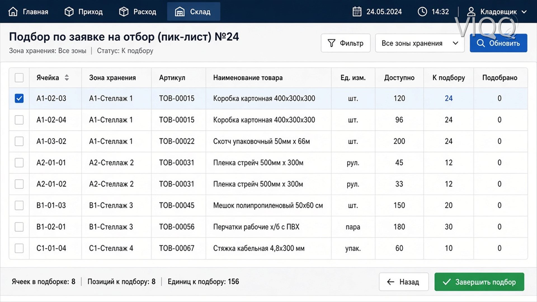Screen dimensions: 537x302
Task: Click the Скотч упаковочный 50мм х 66м item
Action: (x=262, y=141)
